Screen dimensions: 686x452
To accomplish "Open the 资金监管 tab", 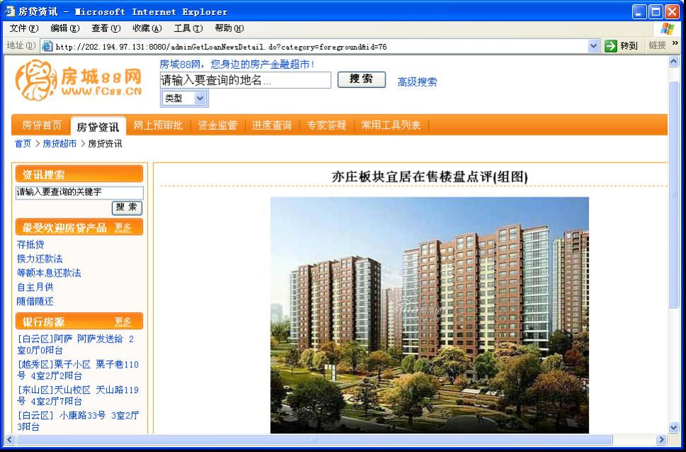I will (x=218, y=126).
